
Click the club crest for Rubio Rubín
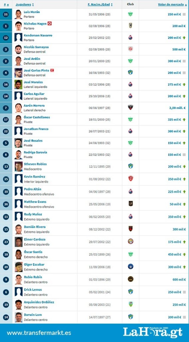(130, 279)
